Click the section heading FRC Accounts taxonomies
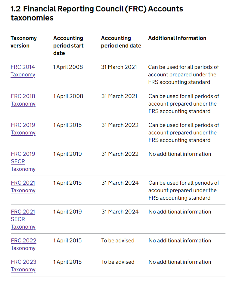Image resolution: width=239 pixels, height=283 pixels. (97, 13)
